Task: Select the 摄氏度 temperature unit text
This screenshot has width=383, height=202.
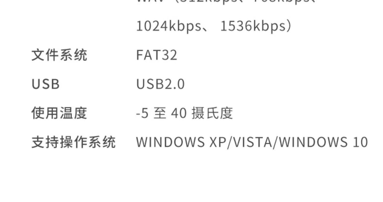Action: (212, 113)
